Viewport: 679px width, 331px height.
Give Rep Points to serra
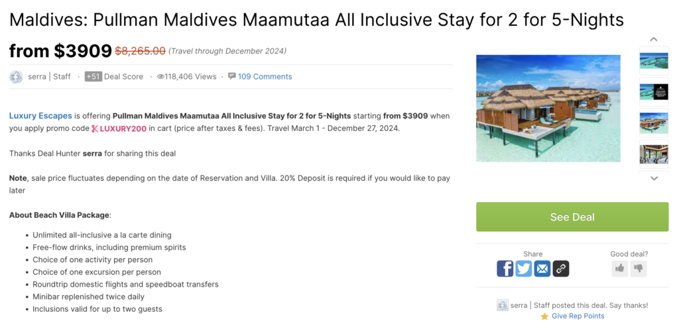[x=578, y=316]
